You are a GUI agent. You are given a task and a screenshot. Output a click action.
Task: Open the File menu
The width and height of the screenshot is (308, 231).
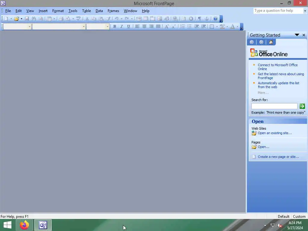point(8,11)
